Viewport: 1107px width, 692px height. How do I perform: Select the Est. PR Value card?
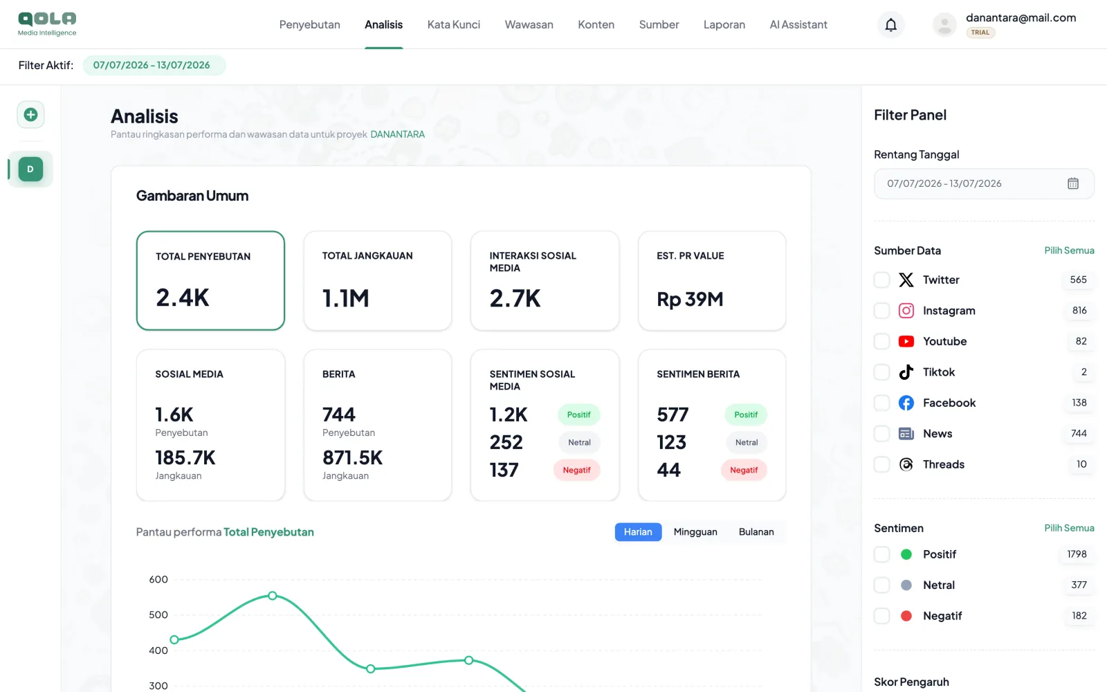click(x=712, y=280)
